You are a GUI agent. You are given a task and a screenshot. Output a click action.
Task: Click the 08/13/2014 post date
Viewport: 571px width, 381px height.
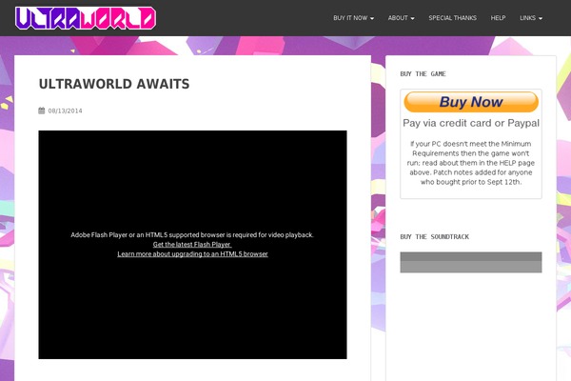65,110
